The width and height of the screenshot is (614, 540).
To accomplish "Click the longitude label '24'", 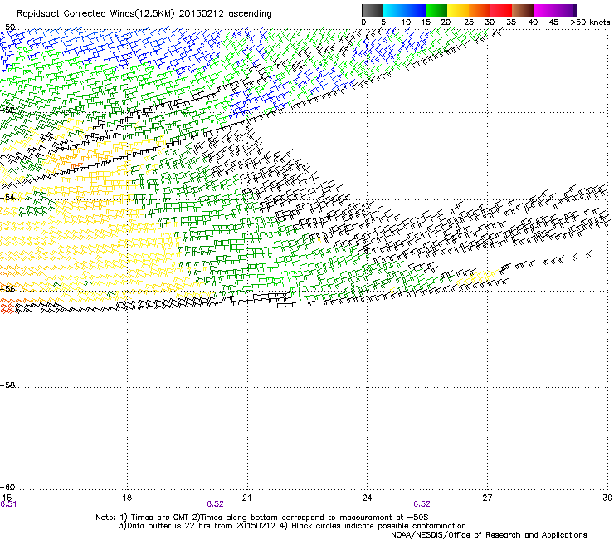I will click(367, 498).
